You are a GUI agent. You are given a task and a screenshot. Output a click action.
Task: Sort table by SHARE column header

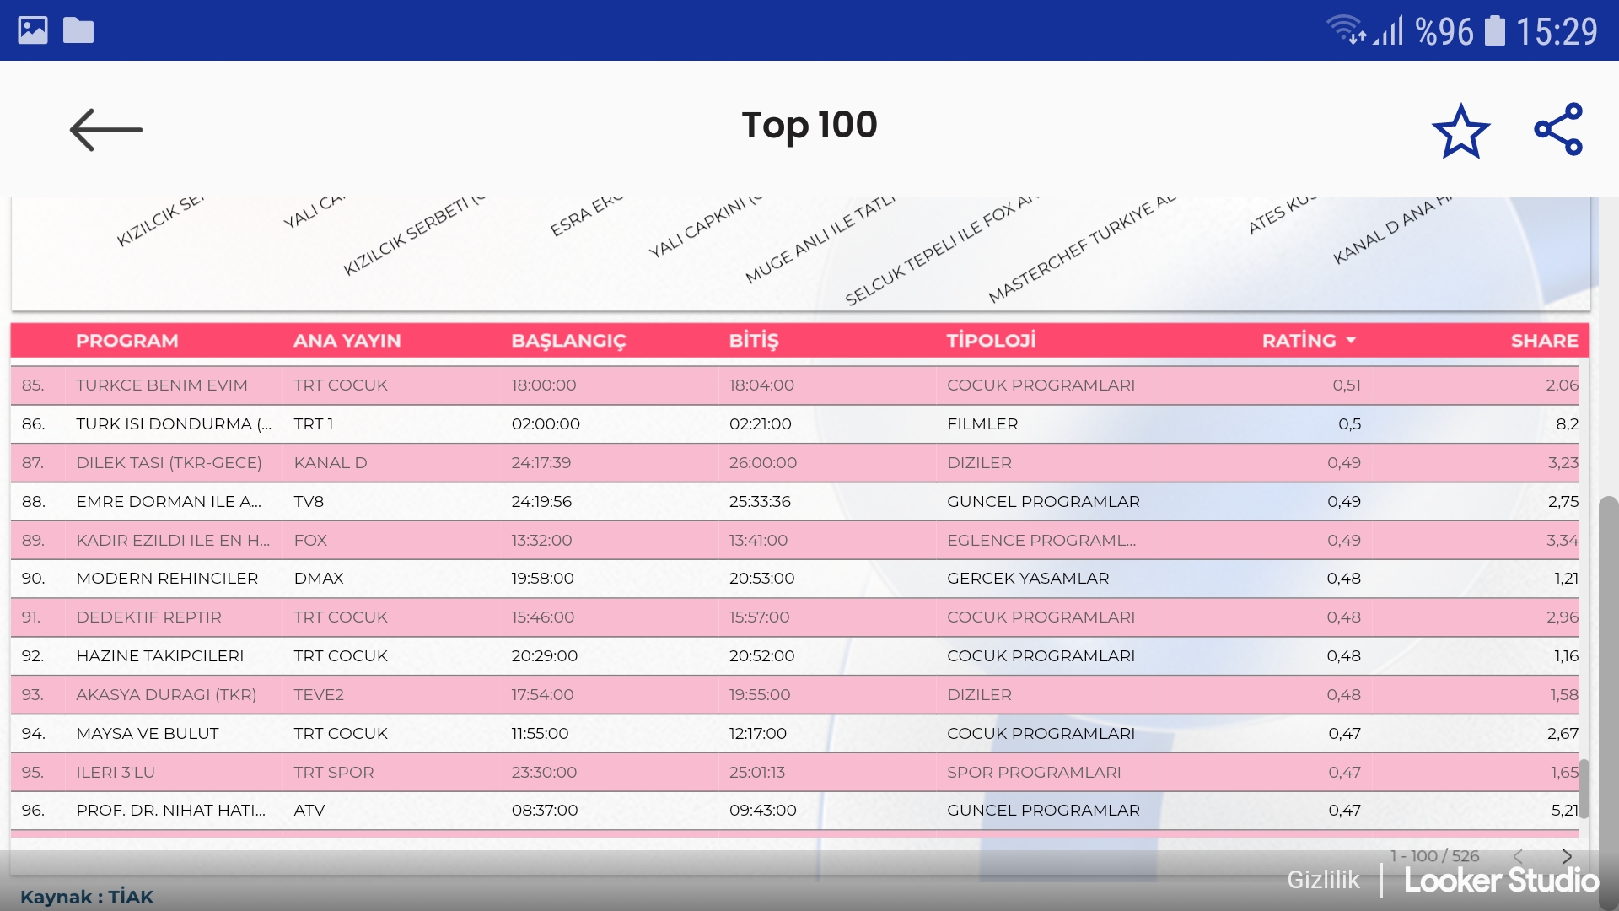[1544, 341]
